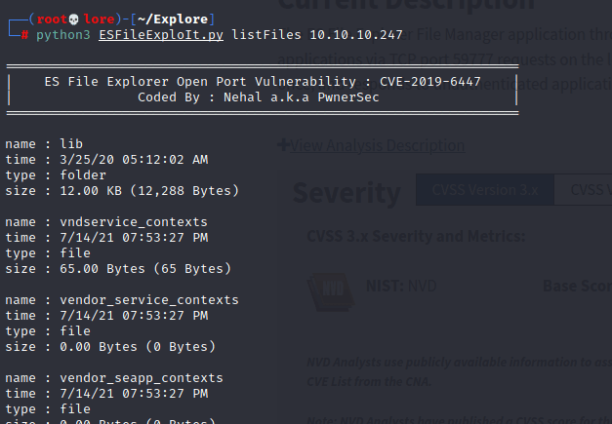Click the 'CVSS 3.x Severity and Metrics:' heading
Screen dimensions: 612x424
click(x=416, y=236)
